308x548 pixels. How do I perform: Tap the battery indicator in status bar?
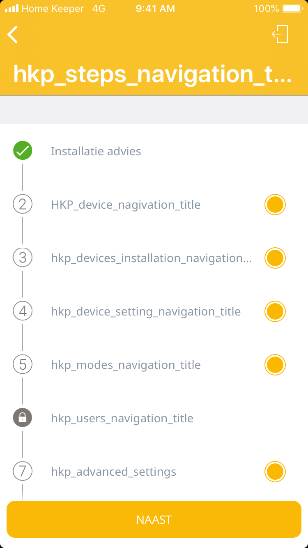click(292, 9)
